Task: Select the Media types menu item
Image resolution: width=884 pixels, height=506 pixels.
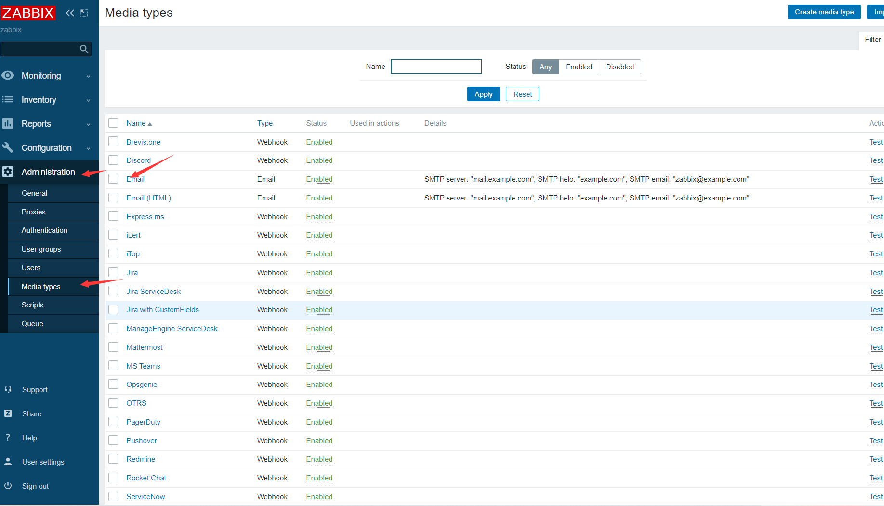Action: pos(53,286)
